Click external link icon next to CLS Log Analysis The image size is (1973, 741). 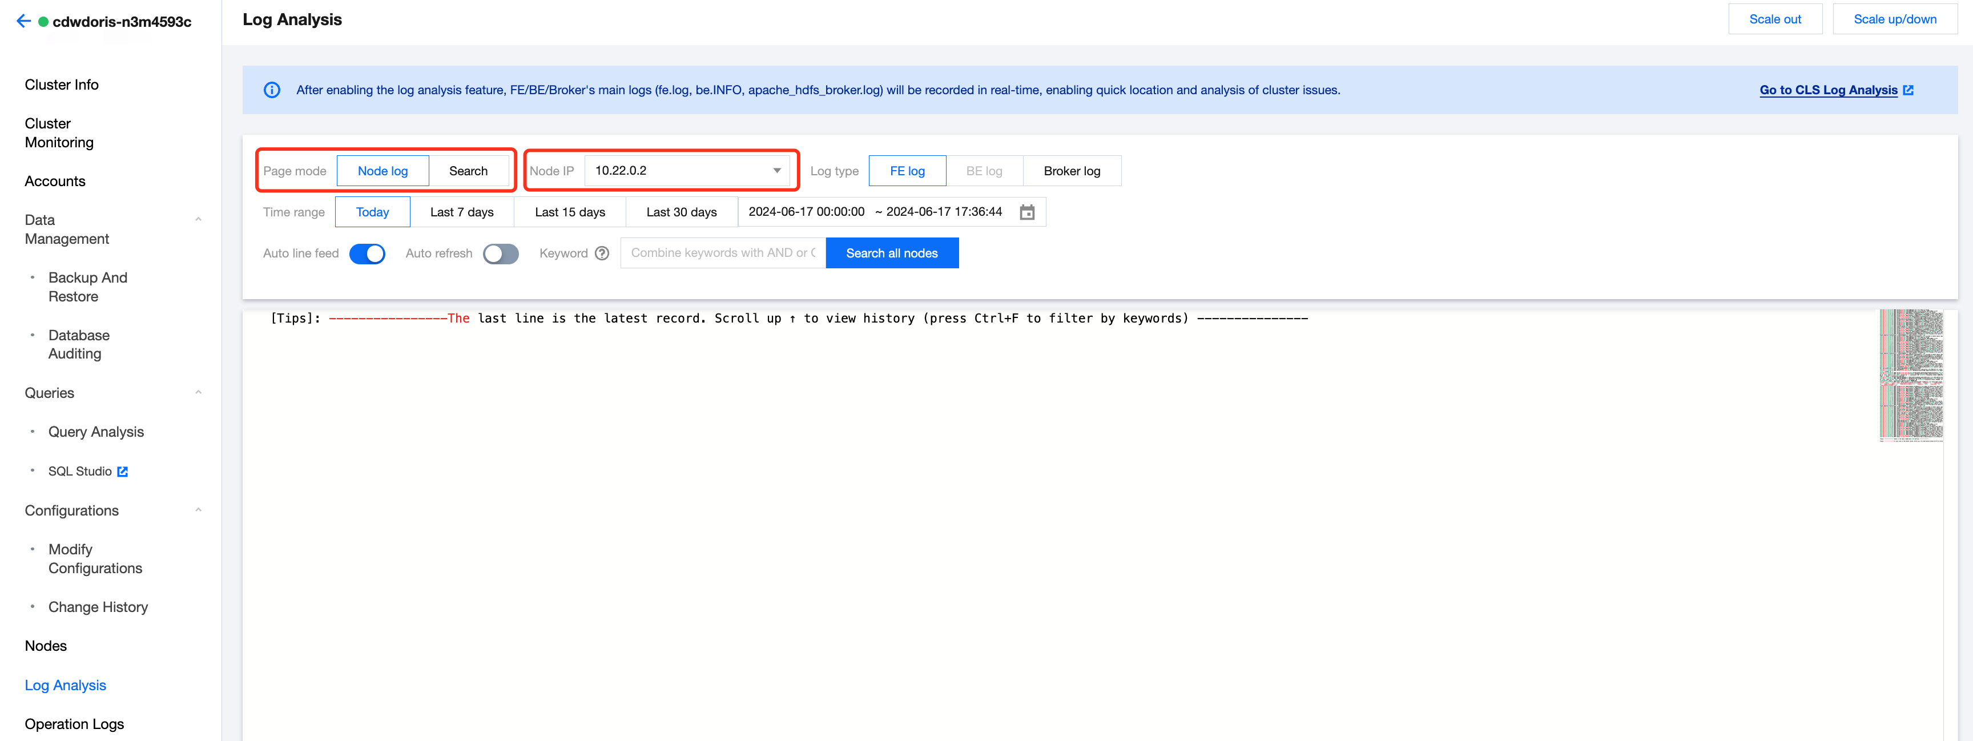coord(1908,90)
